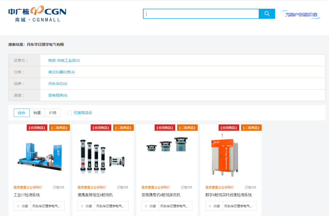Click the 已售0件 text on 便携高频恒压X射线机 card
The image size is (329, 216).
click(123, 187)
